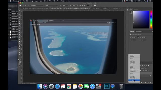This screenshot has height=90, width=161.
Task: Select the Gradient tool
Action: tap(19, 37)
